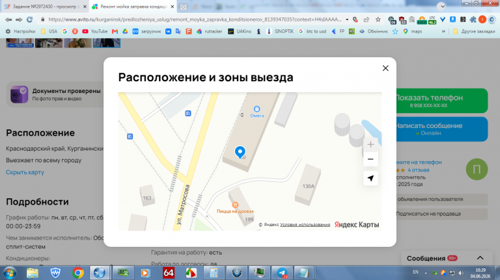The height and width of the screenshot is (280, 500).
Task: Open File Explorer from the taskbar
Action: (x=32, y=273)
